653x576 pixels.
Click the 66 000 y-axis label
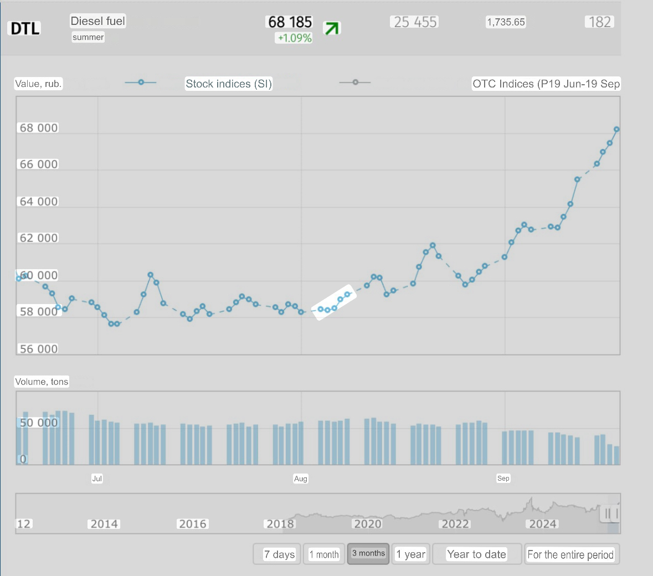[x=38, y=164]
